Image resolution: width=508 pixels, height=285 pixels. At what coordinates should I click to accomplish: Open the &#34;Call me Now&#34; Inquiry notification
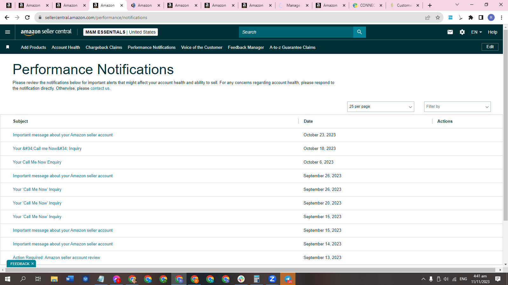[47, 149]
